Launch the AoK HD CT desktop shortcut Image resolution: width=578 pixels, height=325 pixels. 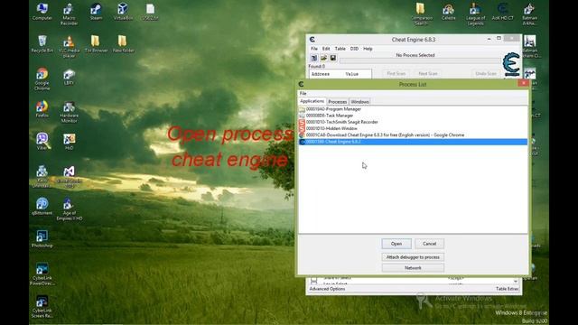(502, 12)
